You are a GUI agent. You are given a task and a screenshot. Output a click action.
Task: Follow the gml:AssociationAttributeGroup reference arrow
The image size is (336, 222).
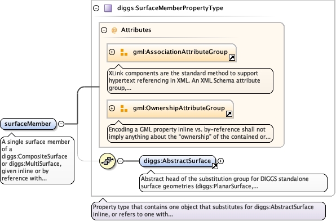[x=232, y=57]
